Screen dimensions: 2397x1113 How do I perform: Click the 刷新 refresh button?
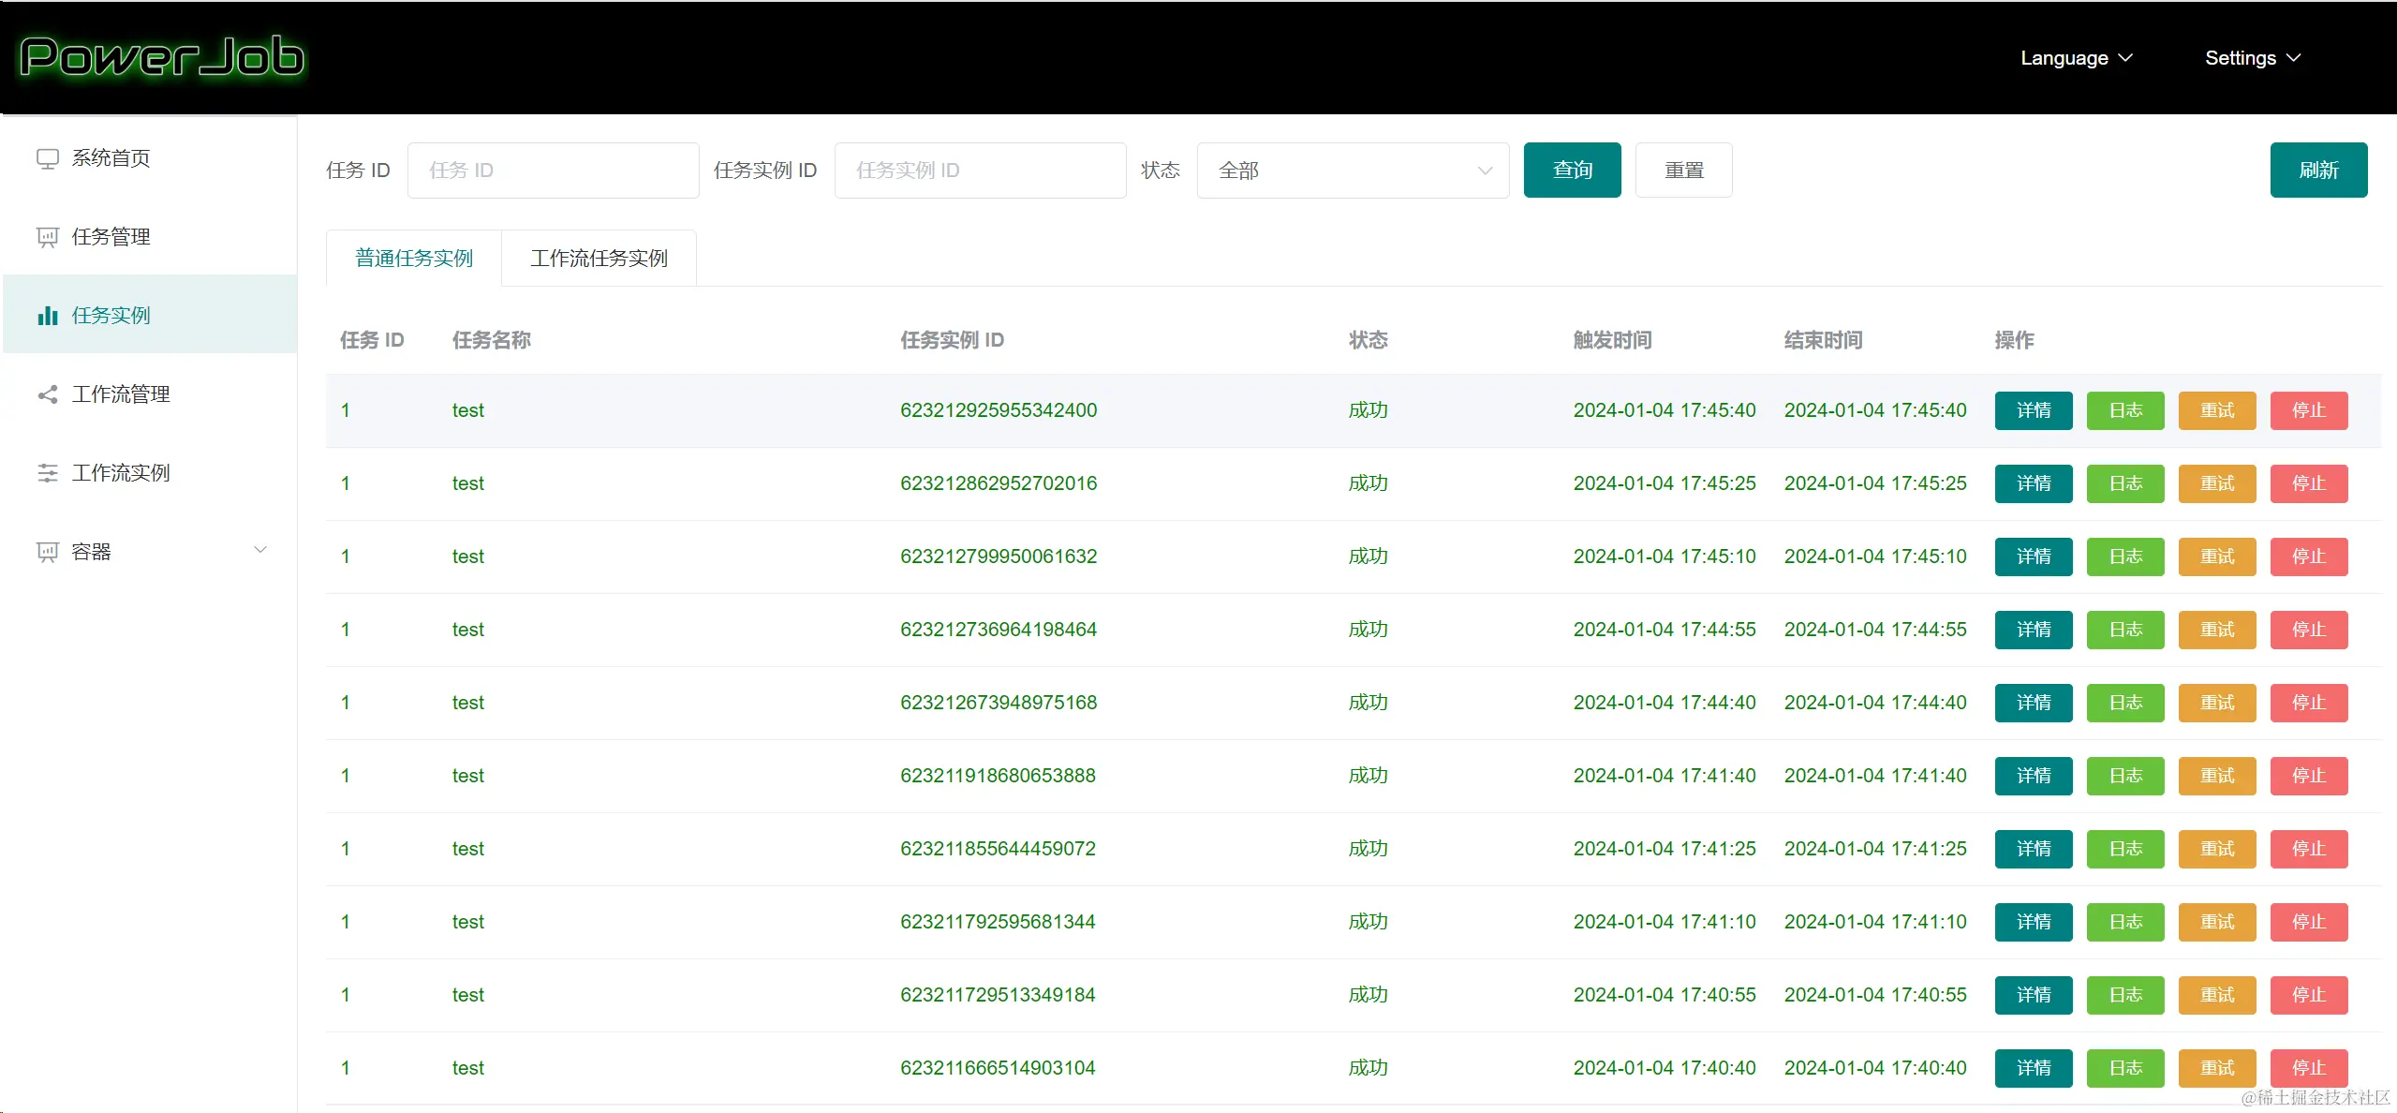tap(2317, 171)
